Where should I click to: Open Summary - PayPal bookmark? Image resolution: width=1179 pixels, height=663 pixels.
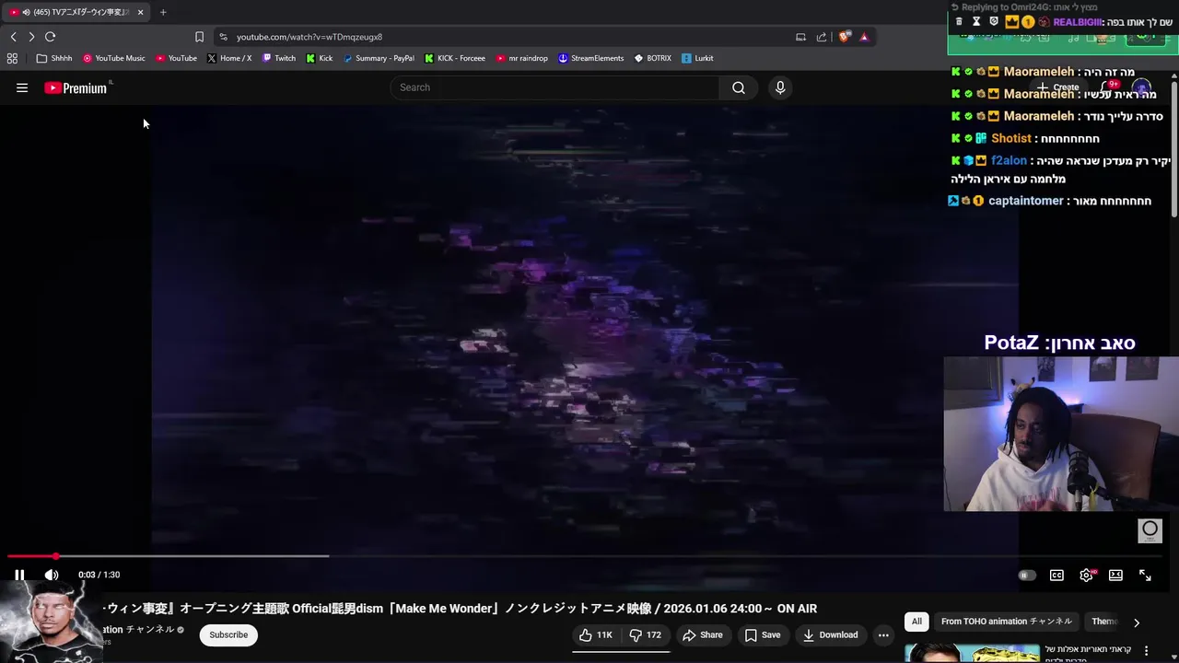pyautogui.click(x=379, y=58)
